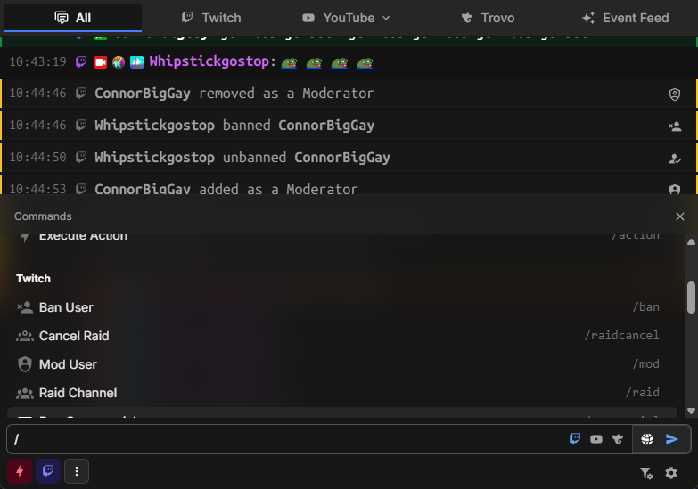Click the Mod User shield icon

pyautogui.click(x=25, y=364)
